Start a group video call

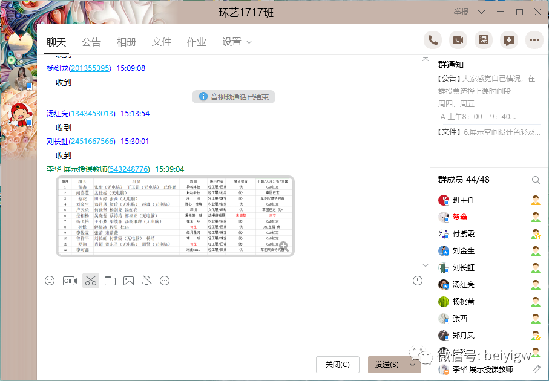pyautogui.click(x=458, y=41)
